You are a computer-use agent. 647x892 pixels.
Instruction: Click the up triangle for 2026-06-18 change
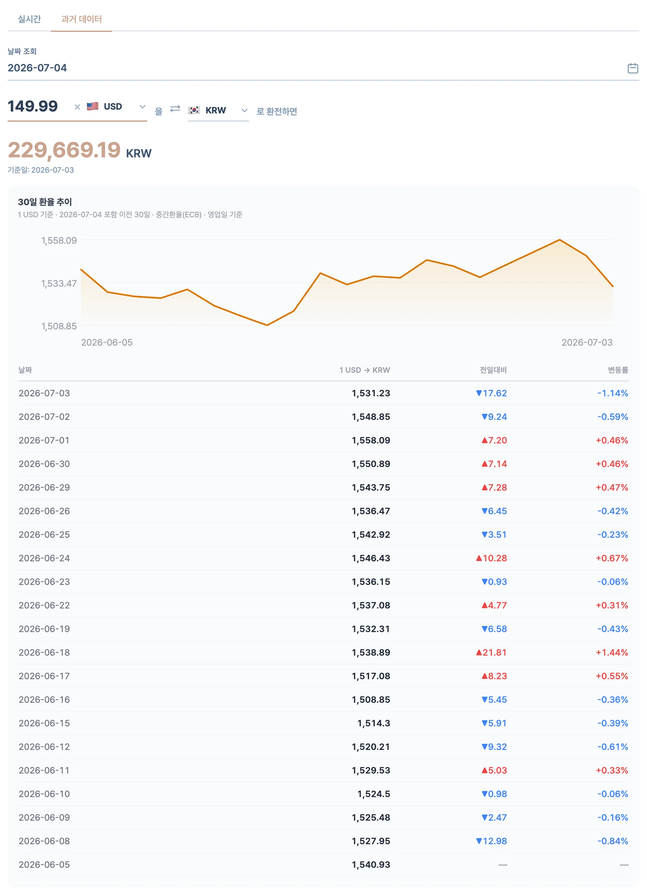point(478,652)
